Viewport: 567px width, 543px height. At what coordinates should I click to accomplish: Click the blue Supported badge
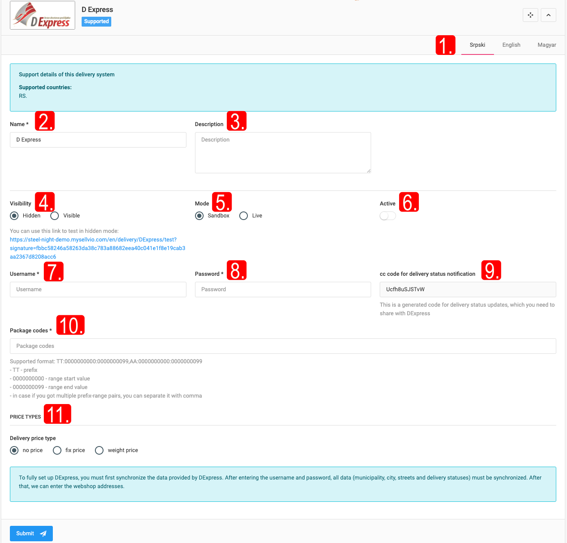(96, 21)
